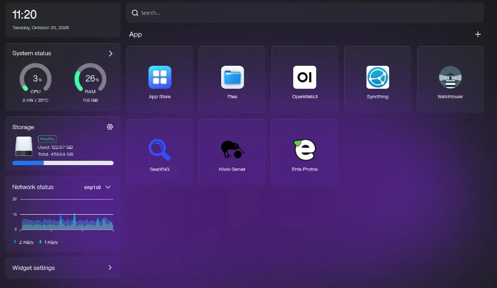Click the Network status heading

(x=33, y=187)
